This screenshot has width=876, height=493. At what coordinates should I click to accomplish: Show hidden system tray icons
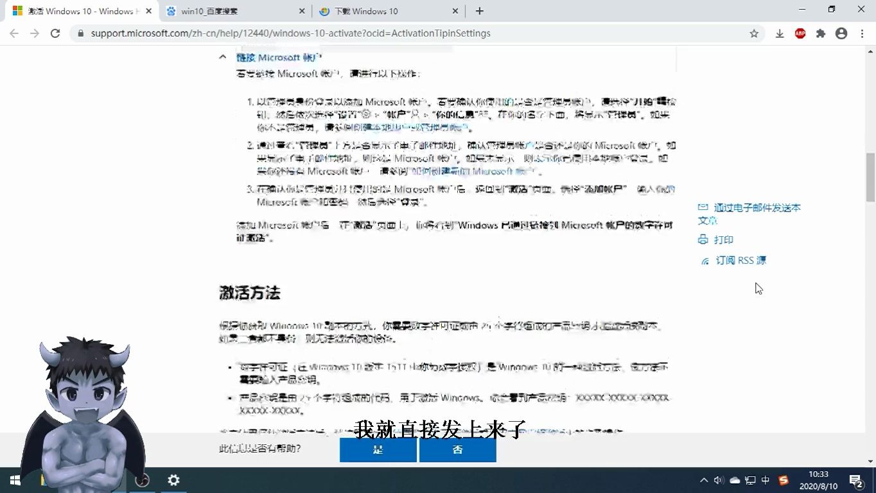704,480
